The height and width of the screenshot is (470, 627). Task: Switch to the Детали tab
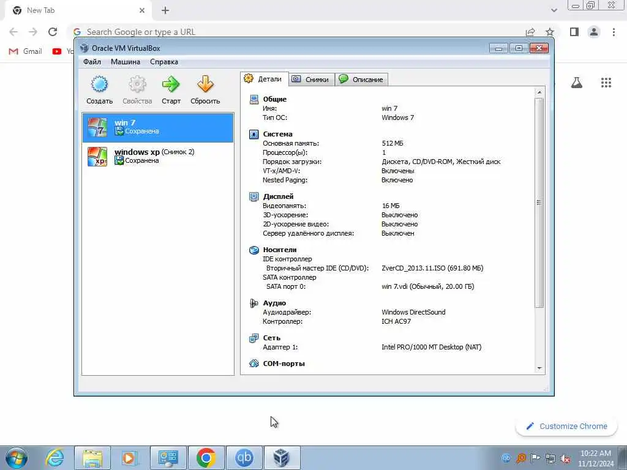tap(265, 79)
